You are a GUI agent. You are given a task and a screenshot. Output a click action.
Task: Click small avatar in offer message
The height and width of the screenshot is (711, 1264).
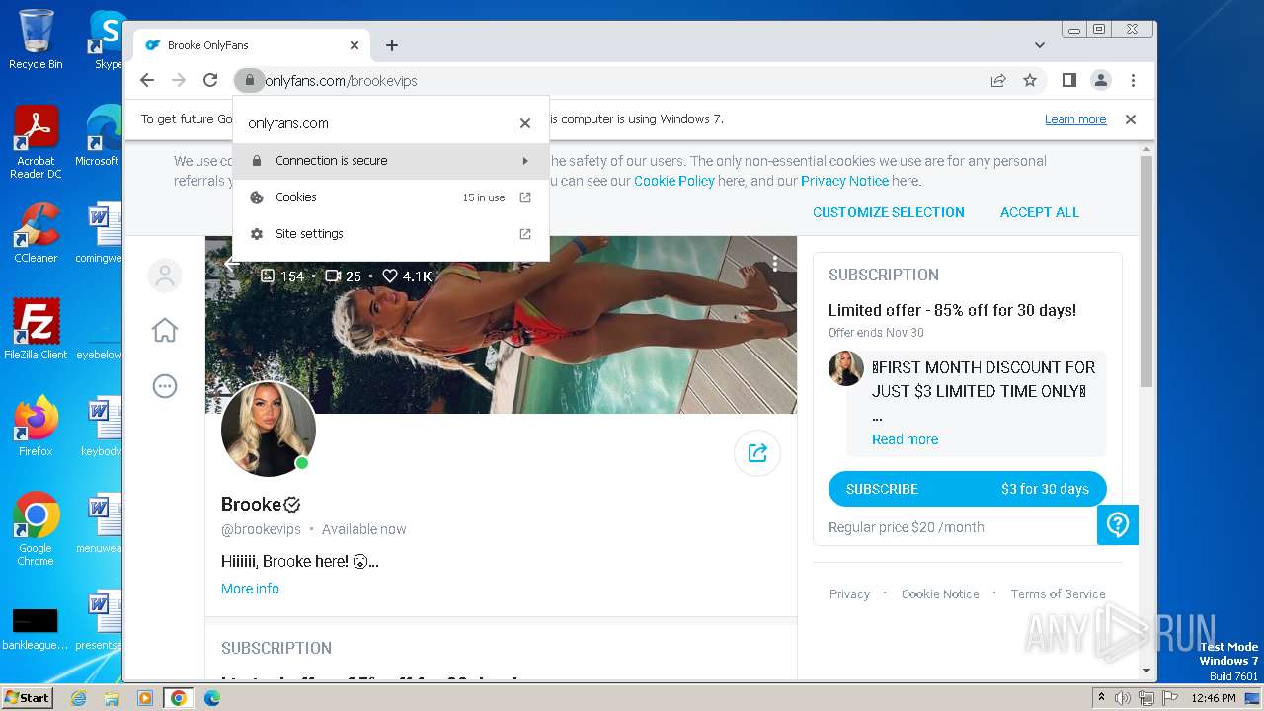(846, 368)
